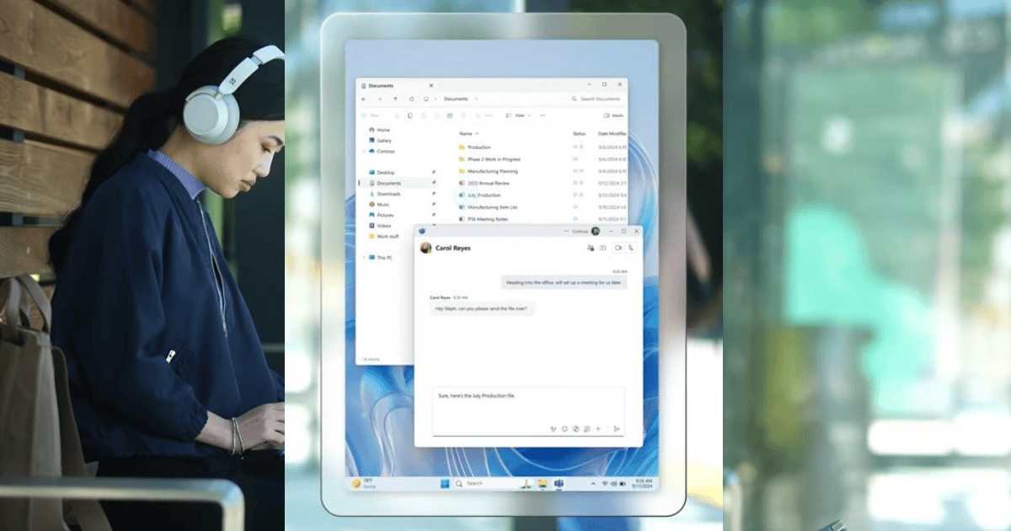
Task: Sort files by the Name column header
Action: point(465,134)
